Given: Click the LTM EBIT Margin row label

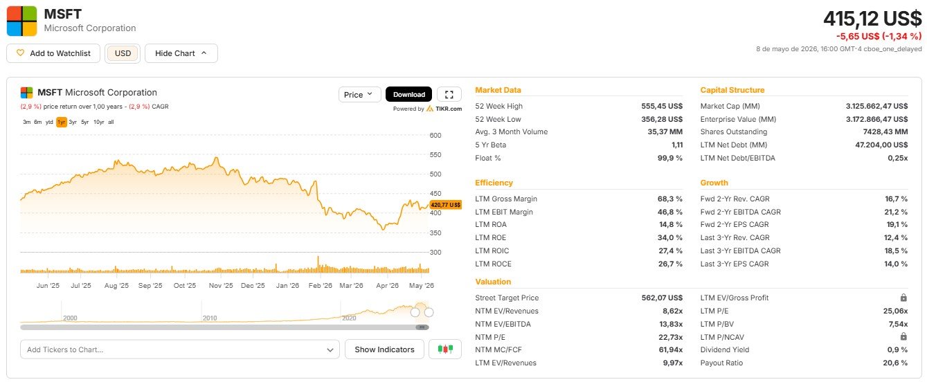Looking at the screenshot, I should coord(504,212).
